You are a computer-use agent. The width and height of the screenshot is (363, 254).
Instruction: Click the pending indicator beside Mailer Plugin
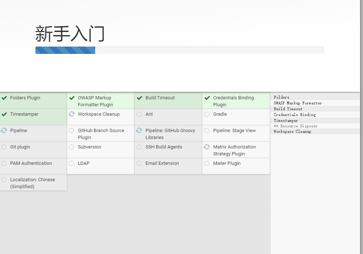click(x=207, y=163)
